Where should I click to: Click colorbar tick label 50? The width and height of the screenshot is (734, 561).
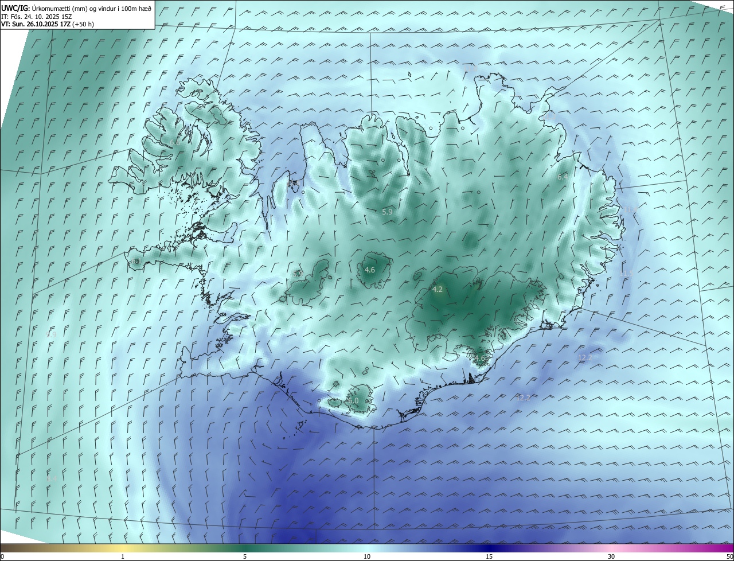coord(729,556)
